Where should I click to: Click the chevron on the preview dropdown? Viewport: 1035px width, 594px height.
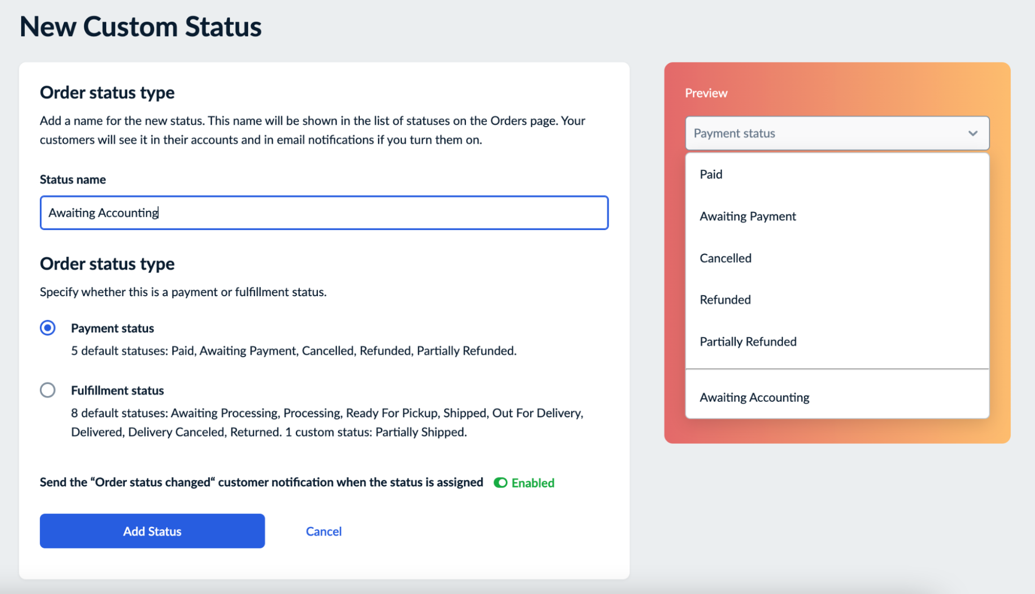tap(972, 133)
